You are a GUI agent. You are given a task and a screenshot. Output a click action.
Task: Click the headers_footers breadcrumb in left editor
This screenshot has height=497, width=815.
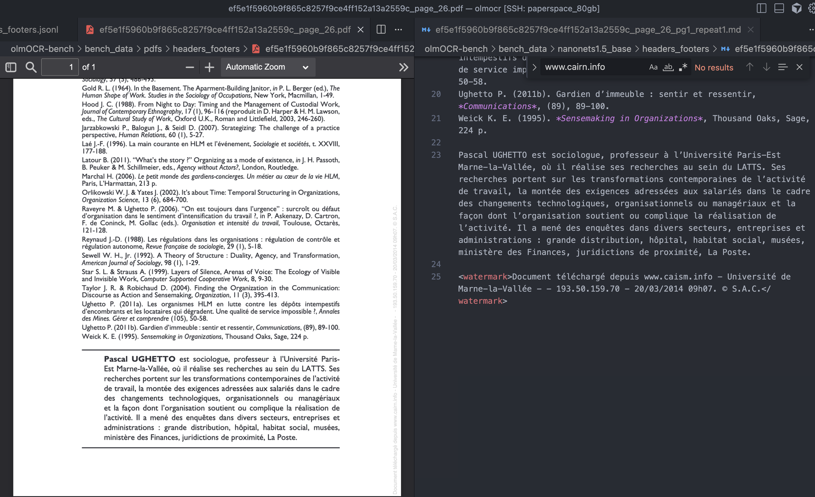coord(206,49)
